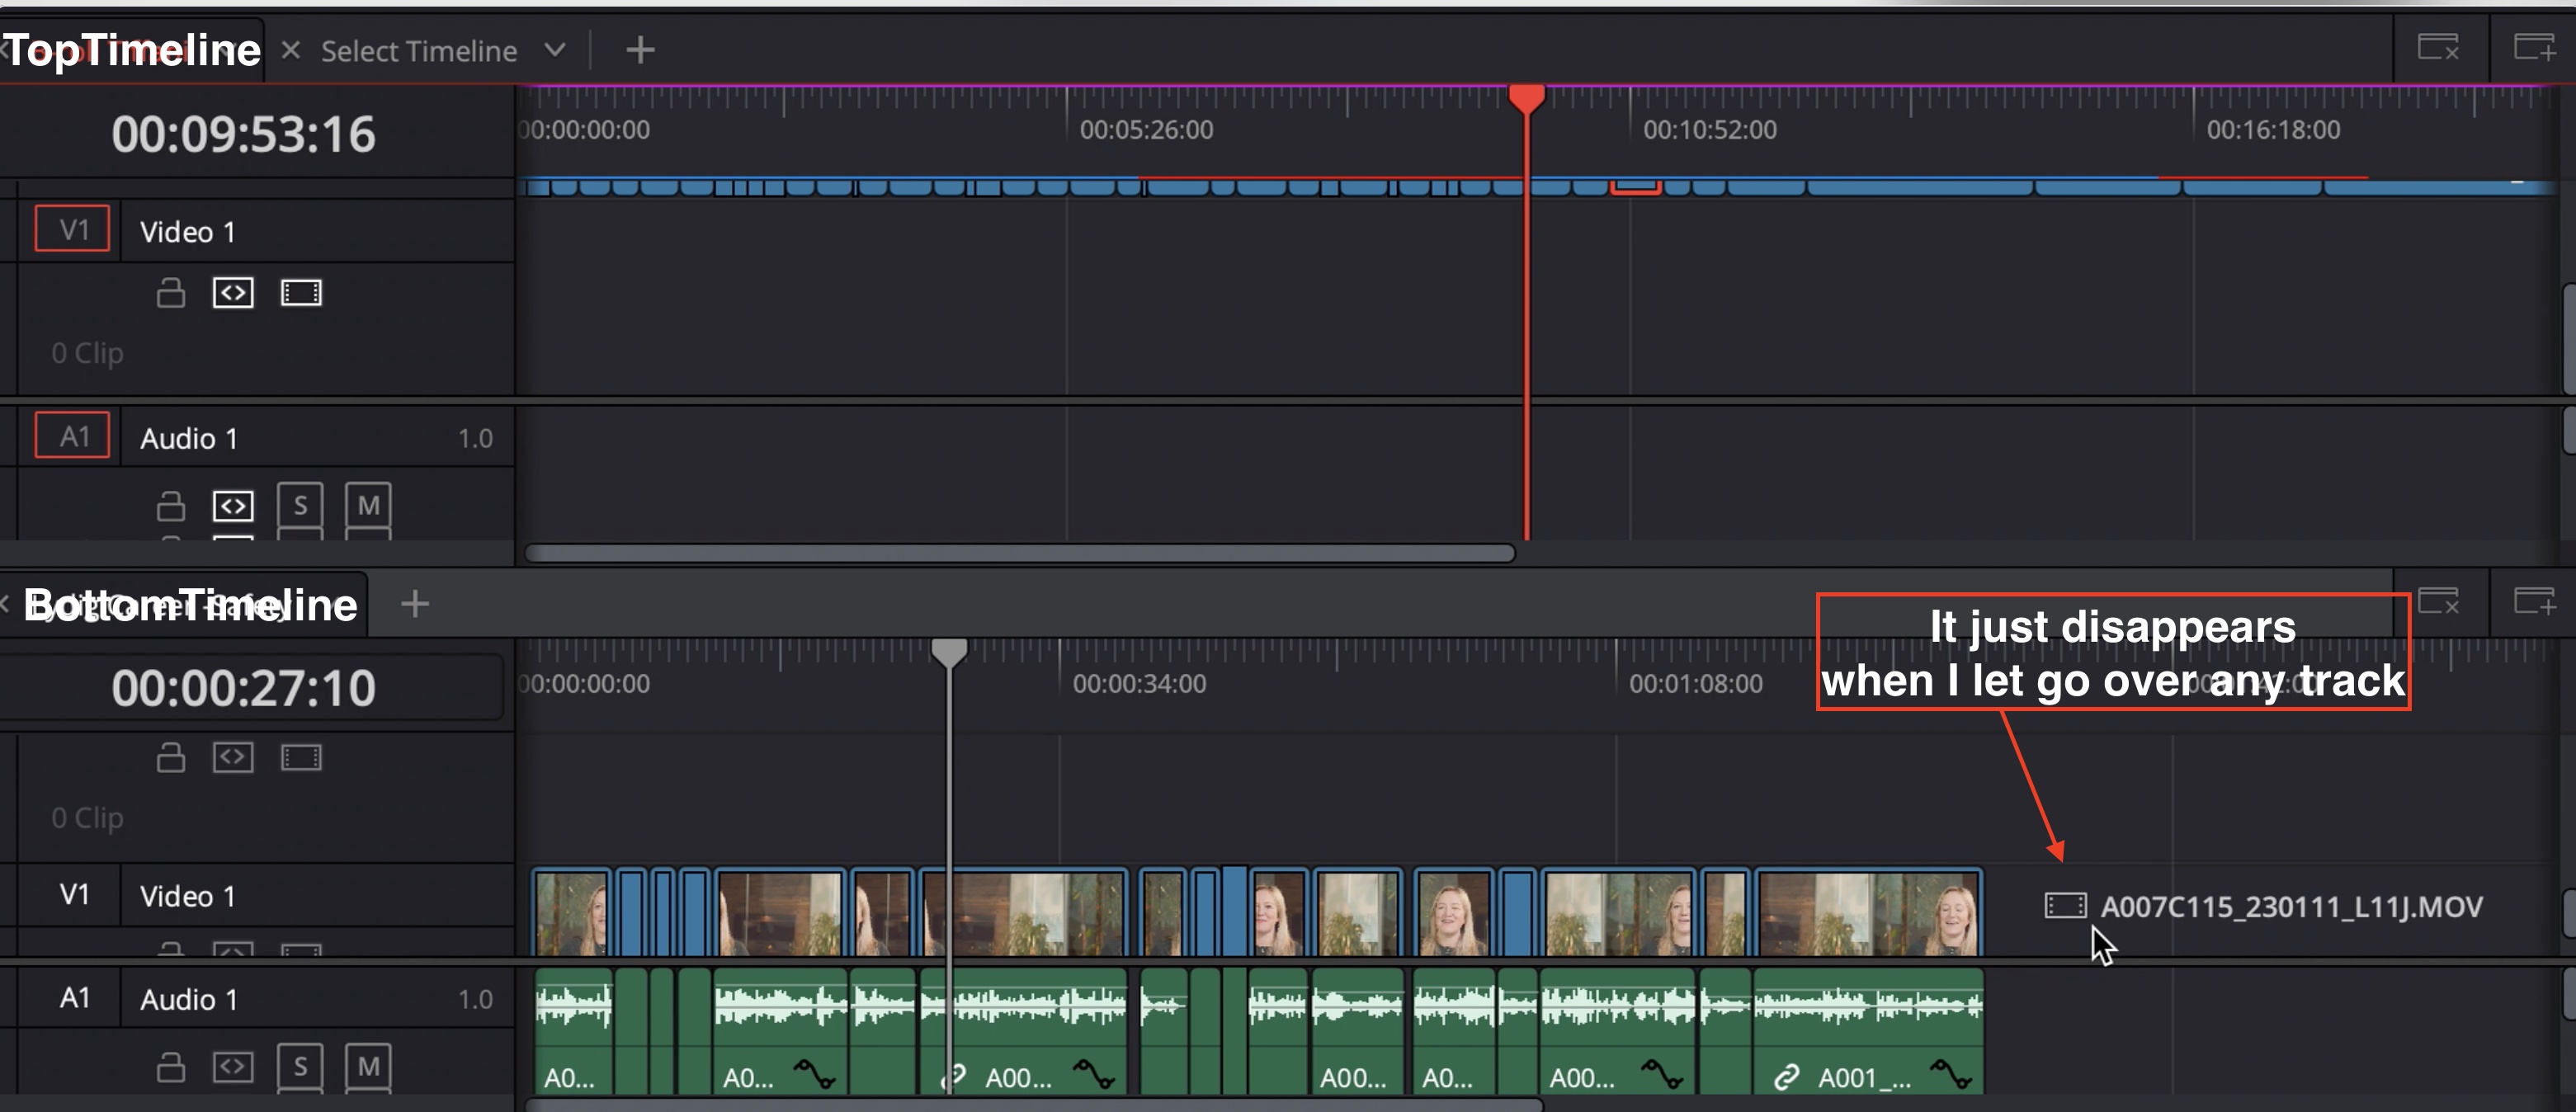The height and width of the screenshot is (1112, 2576).
Task: Click the red view box in the top mini timeline overview
Action: (x=1636, y=186)
